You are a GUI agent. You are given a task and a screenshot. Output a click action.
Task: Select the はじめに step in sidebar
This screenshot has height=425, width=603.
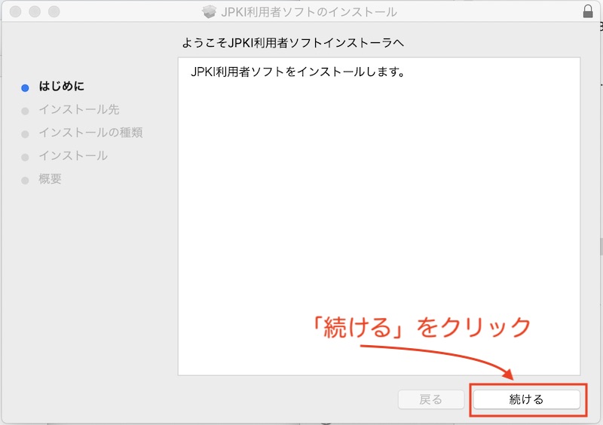tap(62, 86)
